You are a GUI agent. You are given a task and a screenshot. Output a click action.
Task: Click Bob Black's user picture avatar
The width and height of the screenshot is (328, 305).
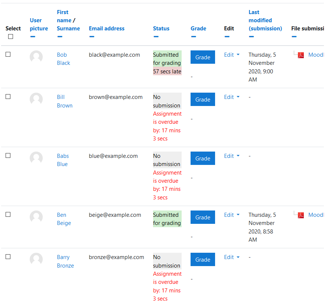36,57
